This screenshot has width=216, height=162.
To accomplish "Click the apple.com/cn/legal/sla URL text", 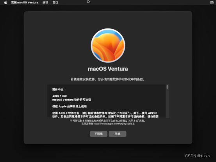I will coord(113,124).
